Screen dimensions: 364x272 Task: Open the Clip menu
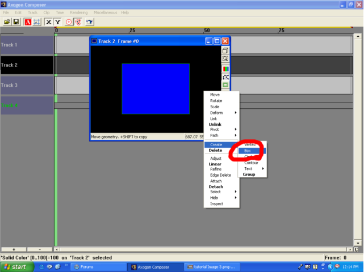(x=47, y=12)
